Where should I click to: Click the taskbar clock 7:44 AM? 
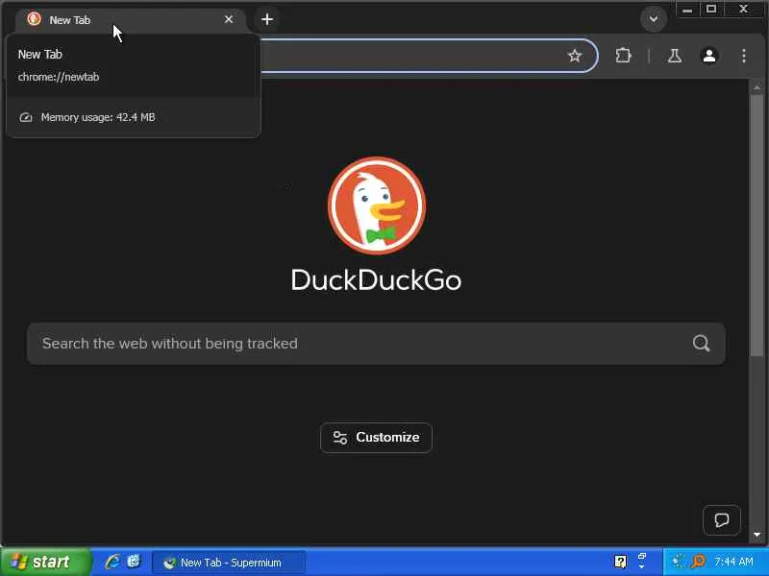[733, 562]
